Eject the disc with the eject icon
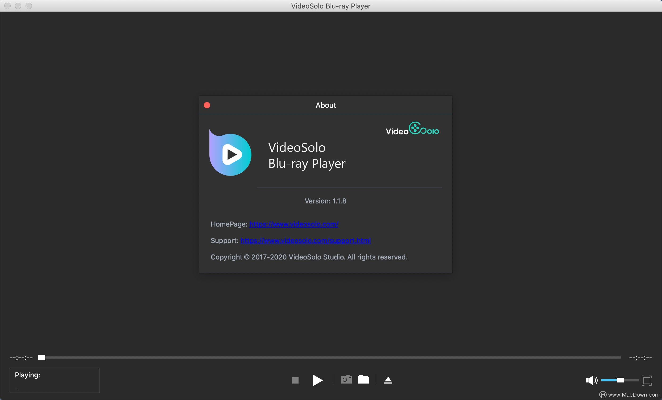The image size is (662, 400). click(388, 380)
